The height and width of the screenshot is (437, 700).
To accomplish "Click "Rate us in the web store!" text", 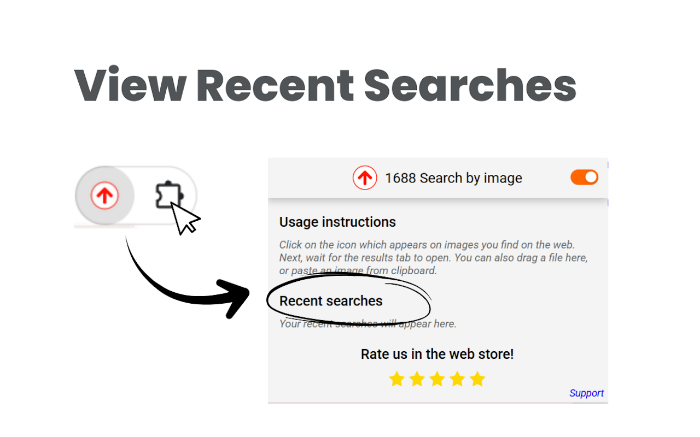I will [x=437, y=354].
